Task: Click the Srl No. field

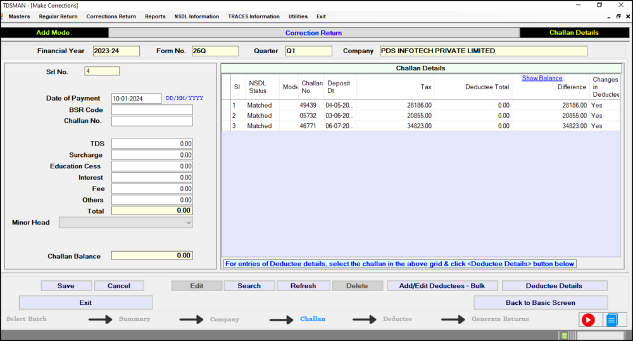Action: tap(102, 71)
